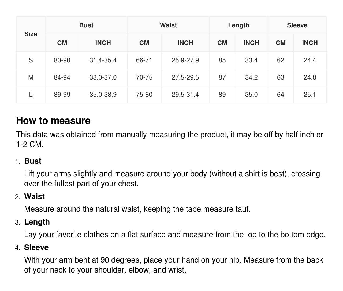Image resolution: width=343 pixels, height=291 pixels.
Task: Click the 75-80 waist CM cell
Action: point(144,95)
